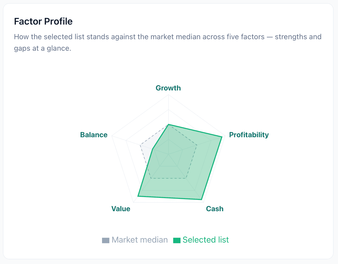This screenshot has width=338, height=264.
Task: Click the Factor Profile heading
Action: point(43,21)
